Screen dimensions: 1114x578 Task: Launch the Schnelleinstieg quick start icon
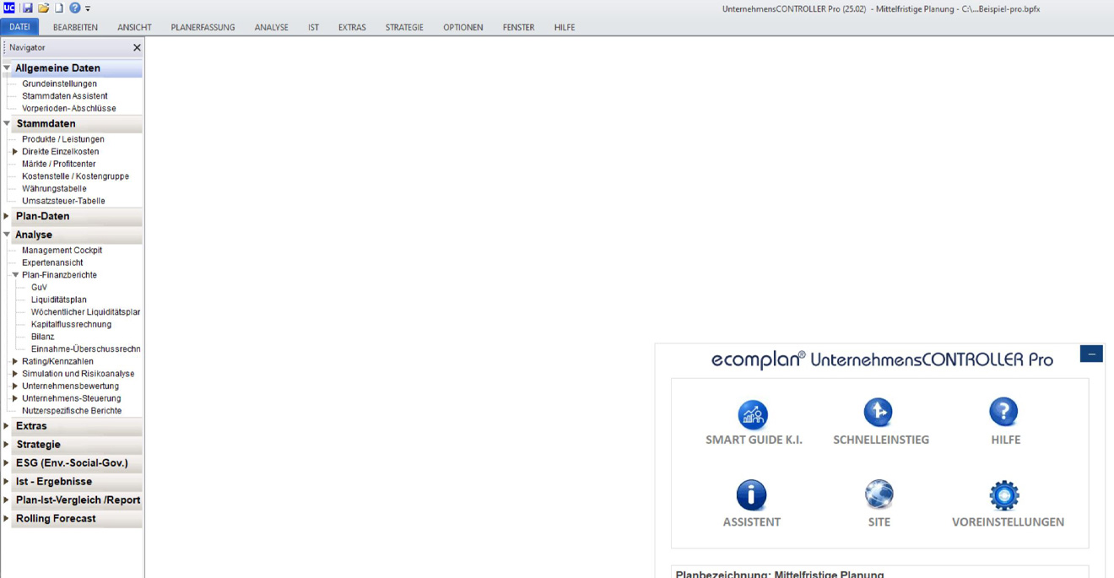(x=879, y=413)
